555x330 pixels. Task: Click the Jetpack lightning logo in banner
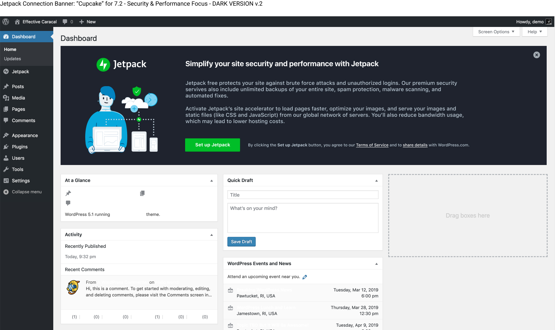pos(103,65)
